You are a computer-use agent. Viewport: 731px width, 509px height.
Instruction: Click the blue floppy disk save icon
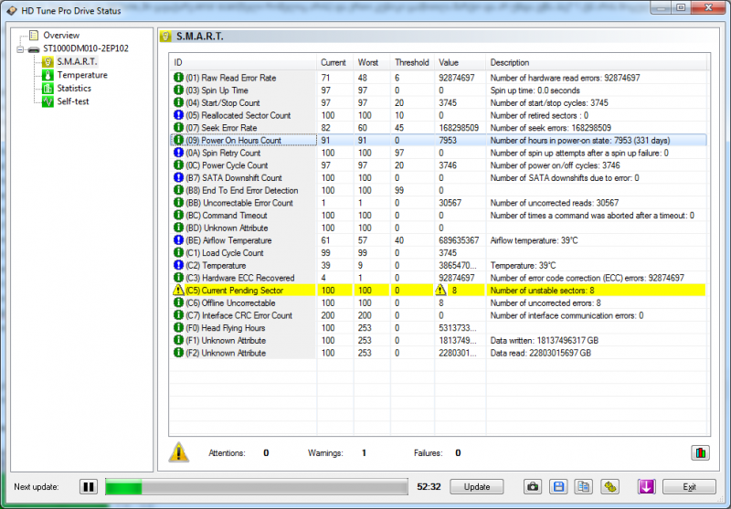[x=558, y=487]
